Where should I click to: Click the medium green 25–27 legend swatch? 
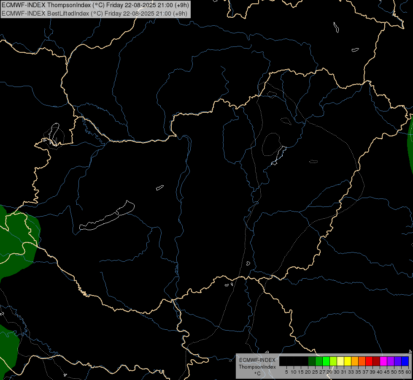click(x=319, y=361)
